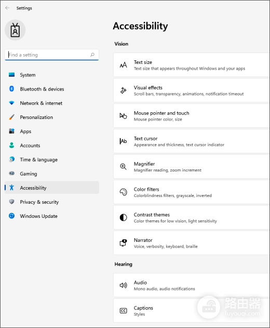Click the Text size AA icon
Screen dimensions: 270x328
click(123, 65)
